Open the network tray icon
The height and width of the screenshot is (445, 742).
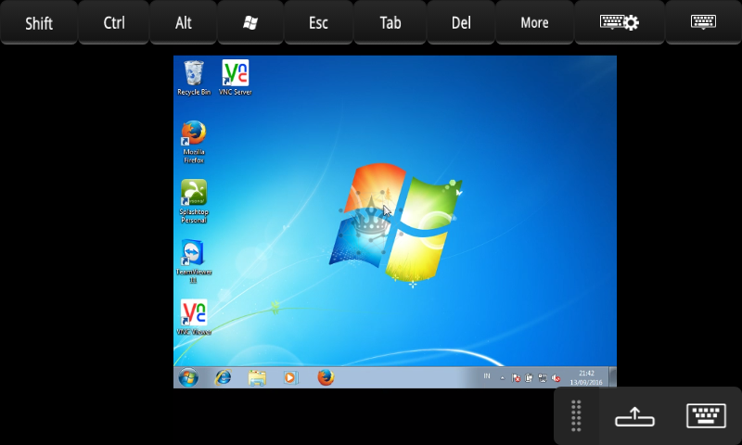543,378
